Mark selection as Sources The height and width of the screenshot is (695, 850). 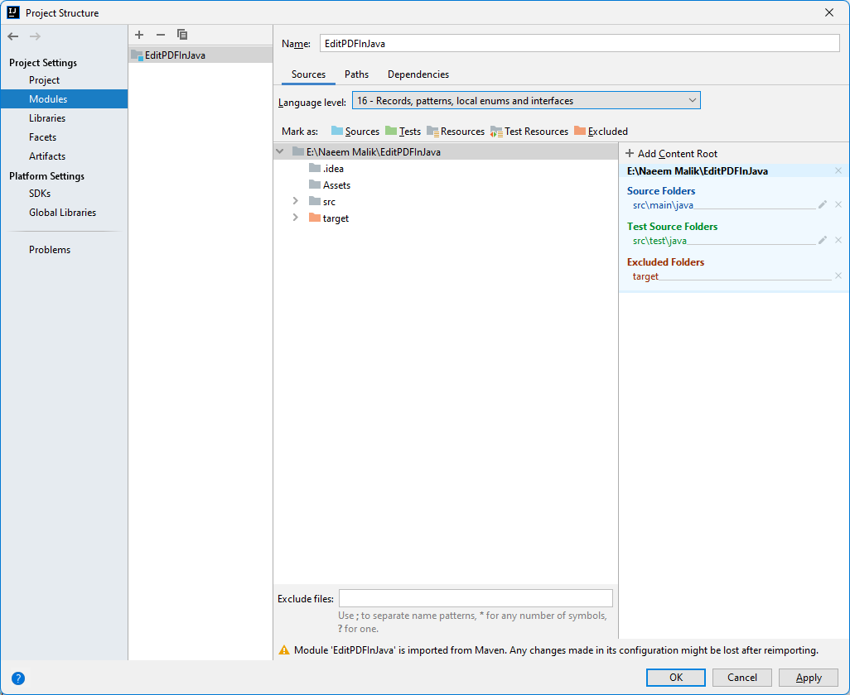tap(355, 131)
